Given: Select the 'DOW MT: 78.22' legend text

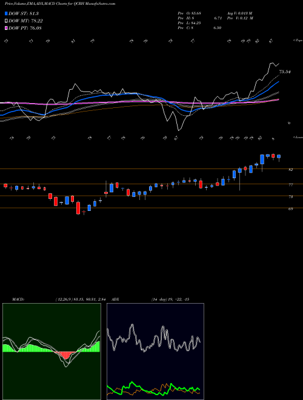Looking at the screenshot, I should 25,21.
